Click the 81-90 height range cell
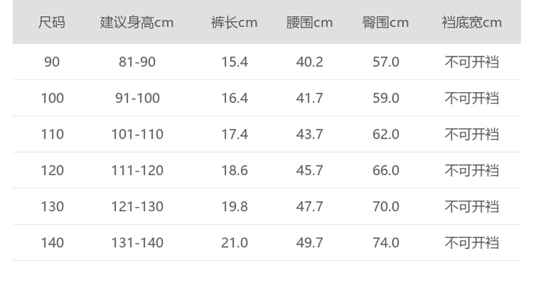Image resolution: width=533 pixels, height=290 pixels. [x=137, y=62]
